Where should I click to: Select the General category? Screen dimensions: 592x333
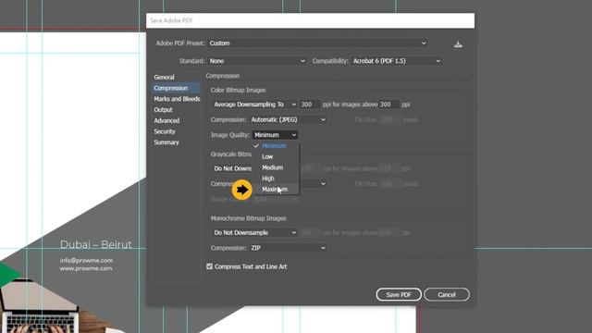[x=165, y=77]
